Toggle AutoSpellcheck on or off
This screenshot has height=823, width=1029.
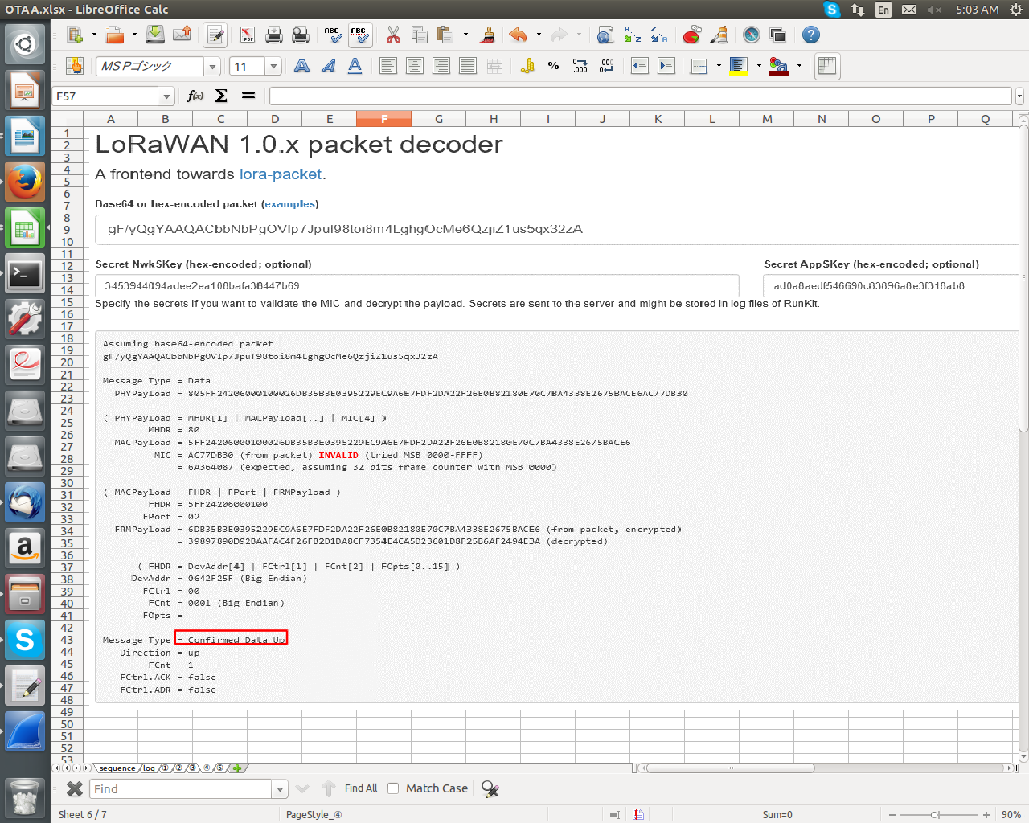pyautogui.click(x=359, y=35)
